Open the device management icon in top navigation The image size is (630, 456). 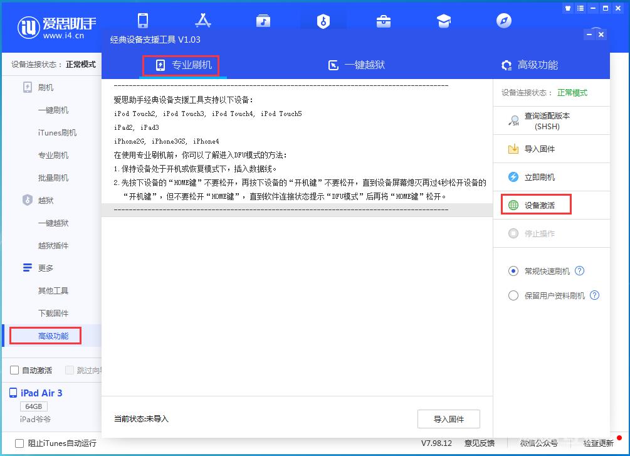143,20
